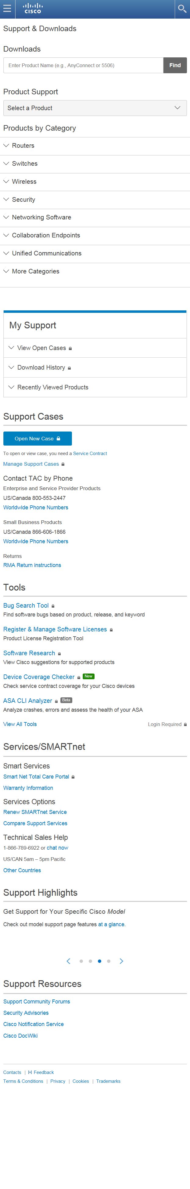This screenshot has height=1189, width=190.
Task: Select the first carousel dot
Action: (81, 960)
